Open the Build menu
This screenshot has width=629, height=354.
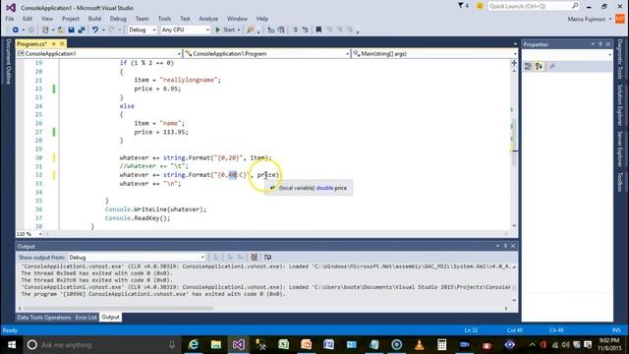pos(94,19)
